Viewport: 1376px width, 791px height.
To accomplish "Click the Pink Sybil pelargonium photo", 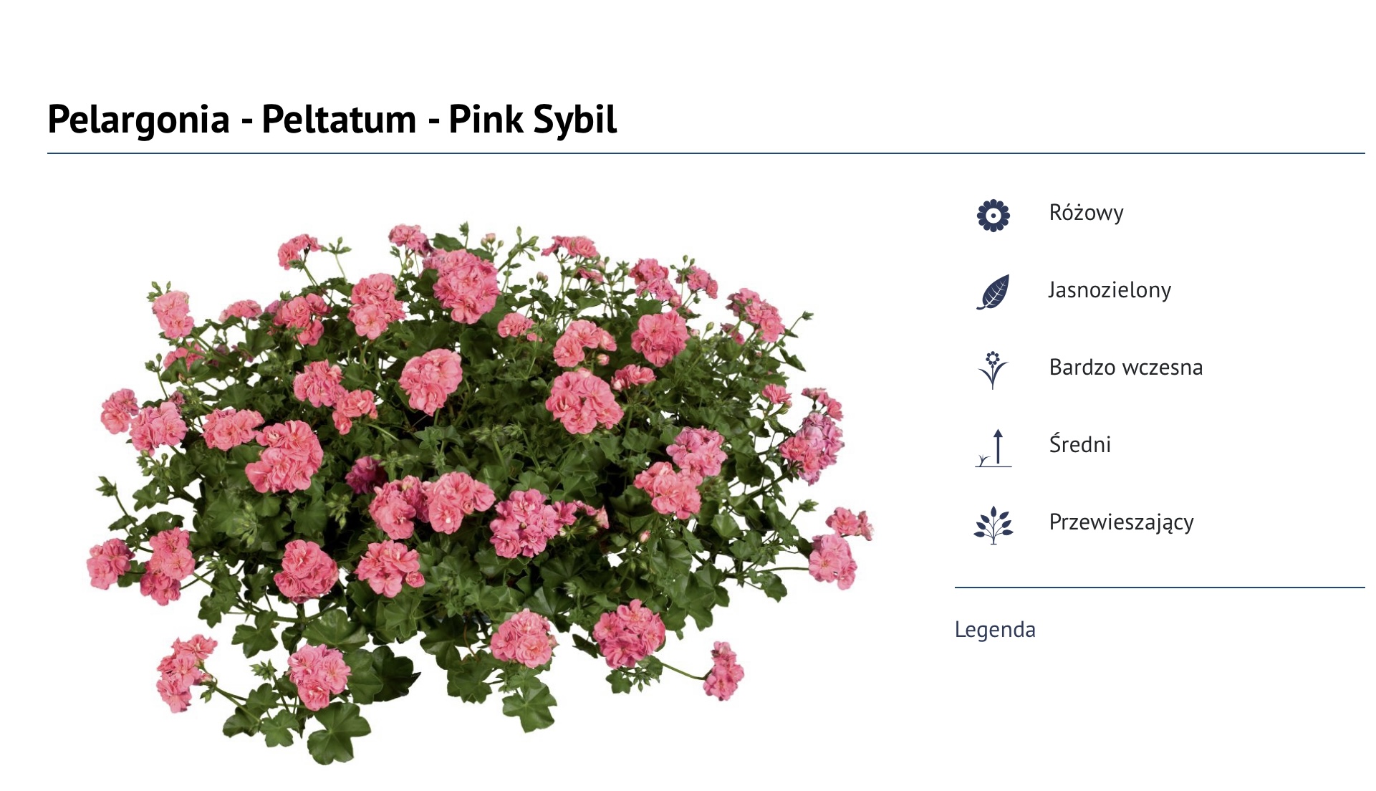I will tap(480, 493).
